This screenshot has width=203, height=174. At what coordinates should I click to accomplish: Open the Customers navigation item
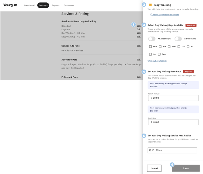69,5
